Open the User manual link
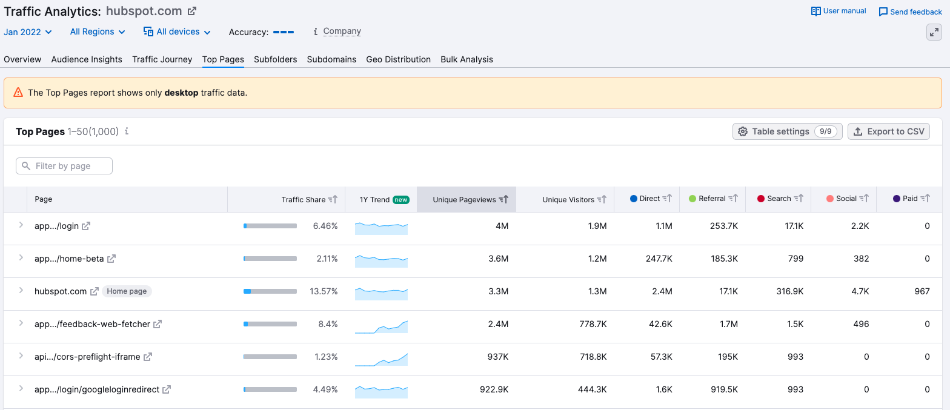The image size is (950, 410). click(x=845, y=11)
